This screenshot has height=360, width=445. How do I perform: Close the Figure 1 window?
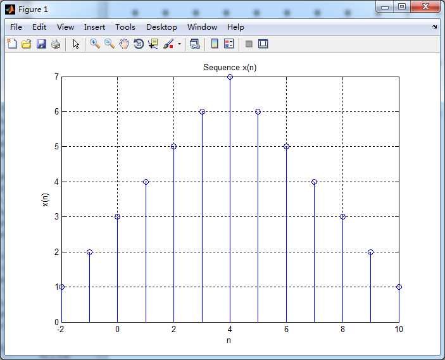click(425, 7)
